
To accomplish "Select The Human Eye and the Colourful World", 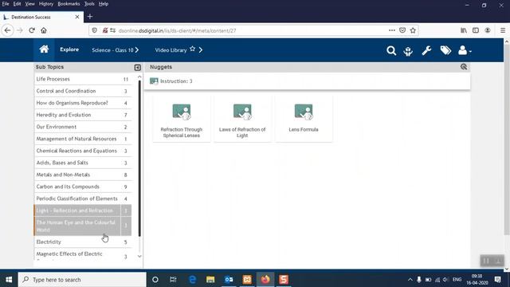I will [83, 226].
